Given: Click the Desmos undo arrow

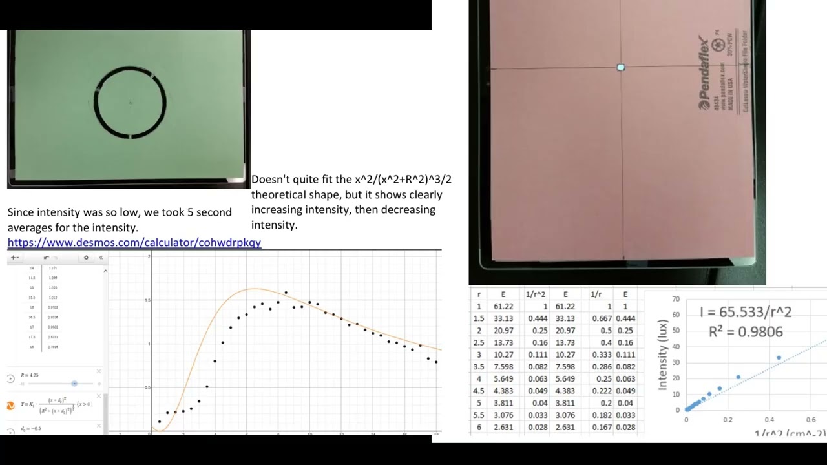Looking at the screenshot, I should pos(46,258).
